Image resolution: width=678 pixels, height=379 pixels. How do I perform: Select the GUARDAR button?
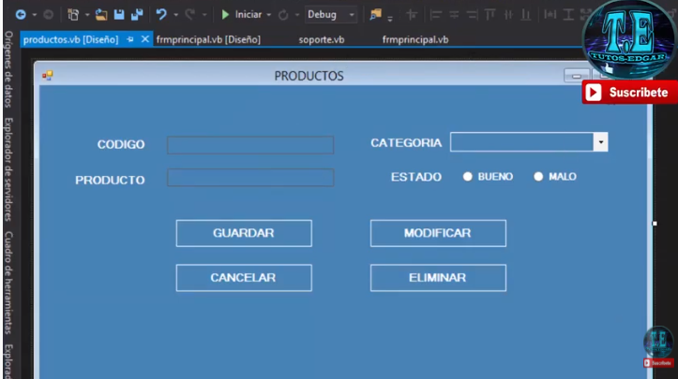point(244,233)
